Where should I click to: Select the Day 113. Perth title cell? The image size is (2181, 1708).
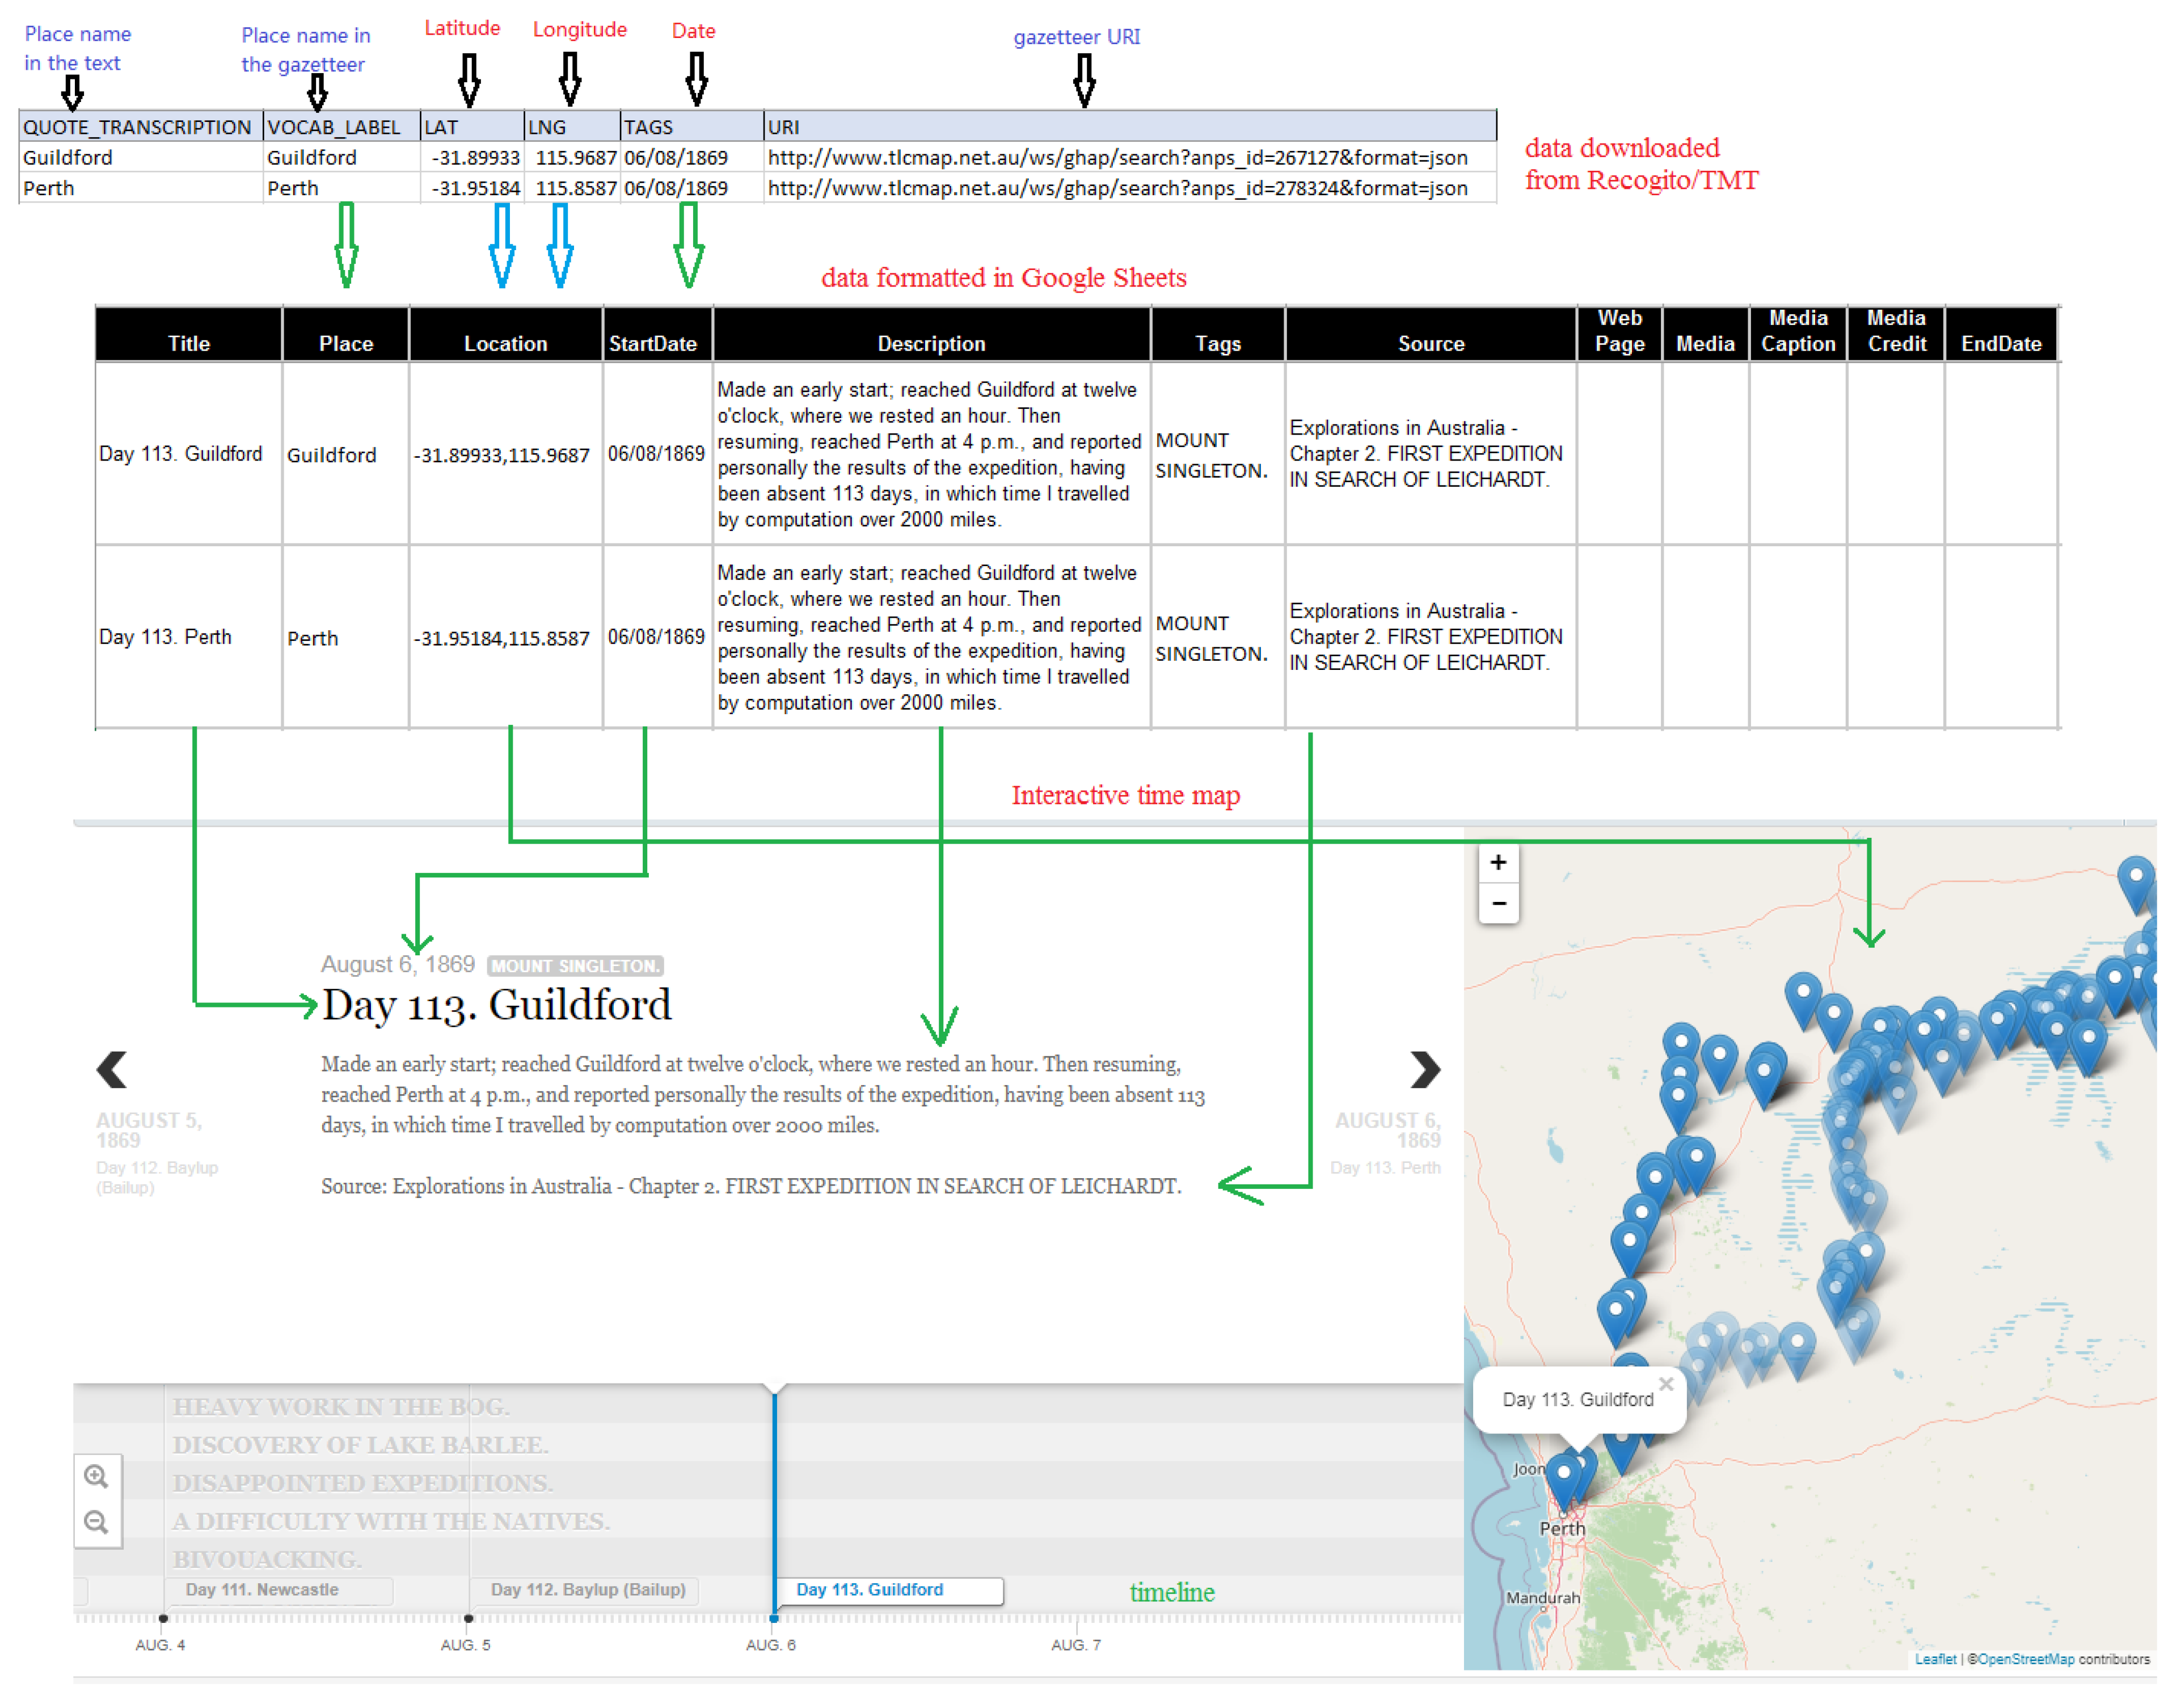tap(166, 637)
